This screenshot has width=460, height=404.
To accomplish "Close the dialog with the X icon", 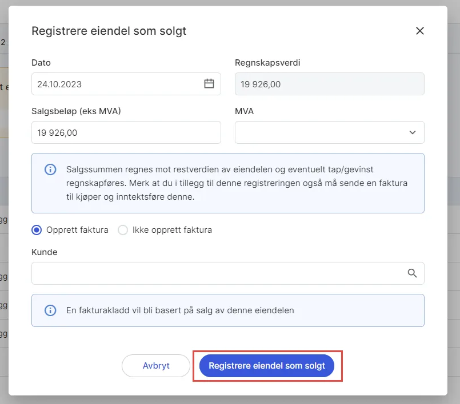I will pos(420,31).
